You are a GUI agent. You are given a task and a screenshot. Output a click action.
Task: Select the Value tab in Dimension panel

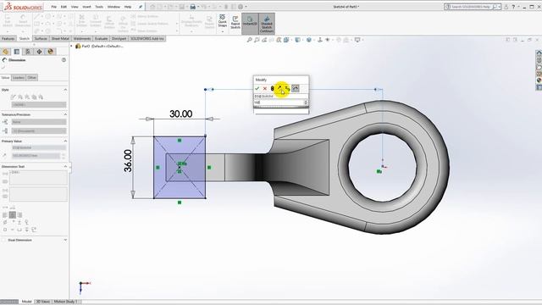[x=5, y=77]
